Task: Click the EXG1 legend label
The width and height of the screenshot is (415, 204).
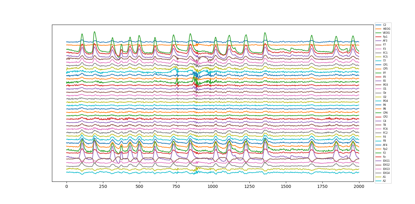Action: tap(386, 161)
